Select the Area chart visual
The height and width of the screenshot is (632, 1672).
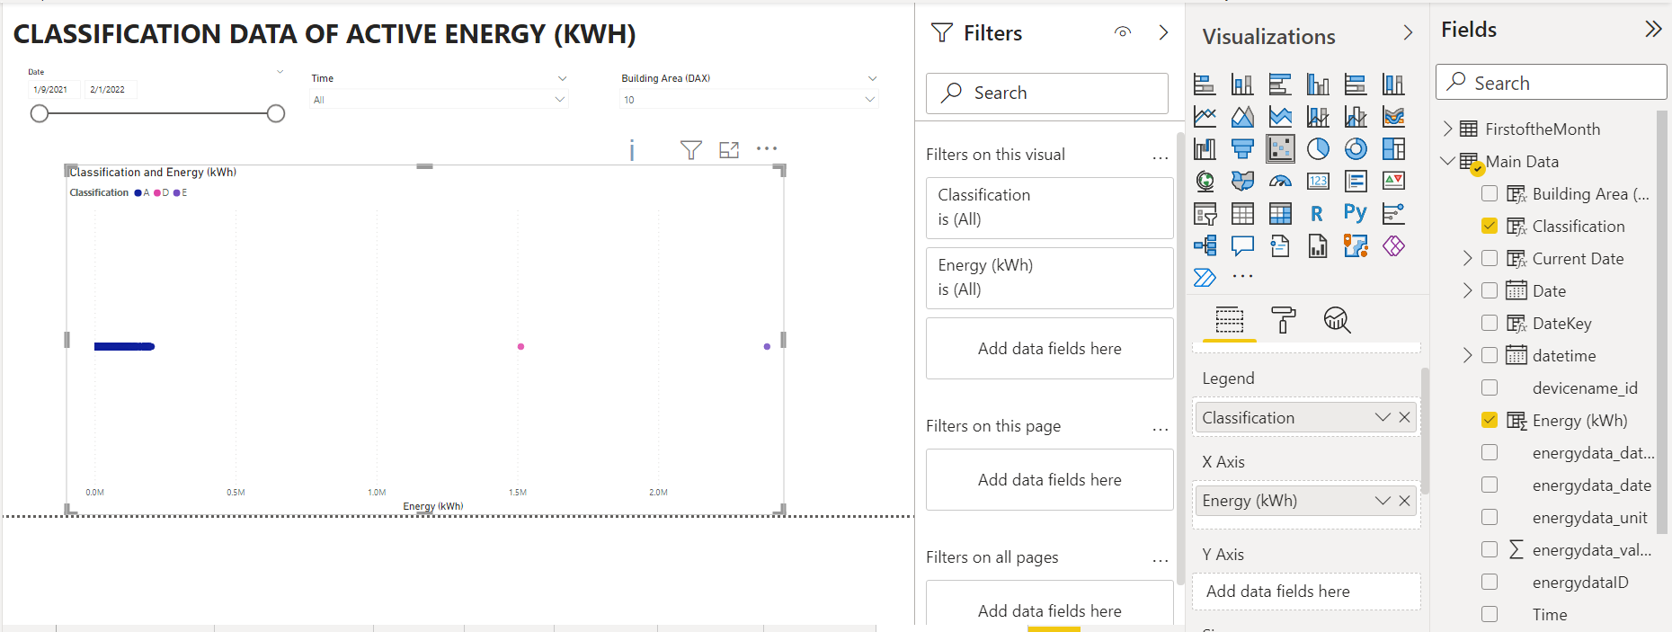pyautogui.click(x=1242, y=117)
